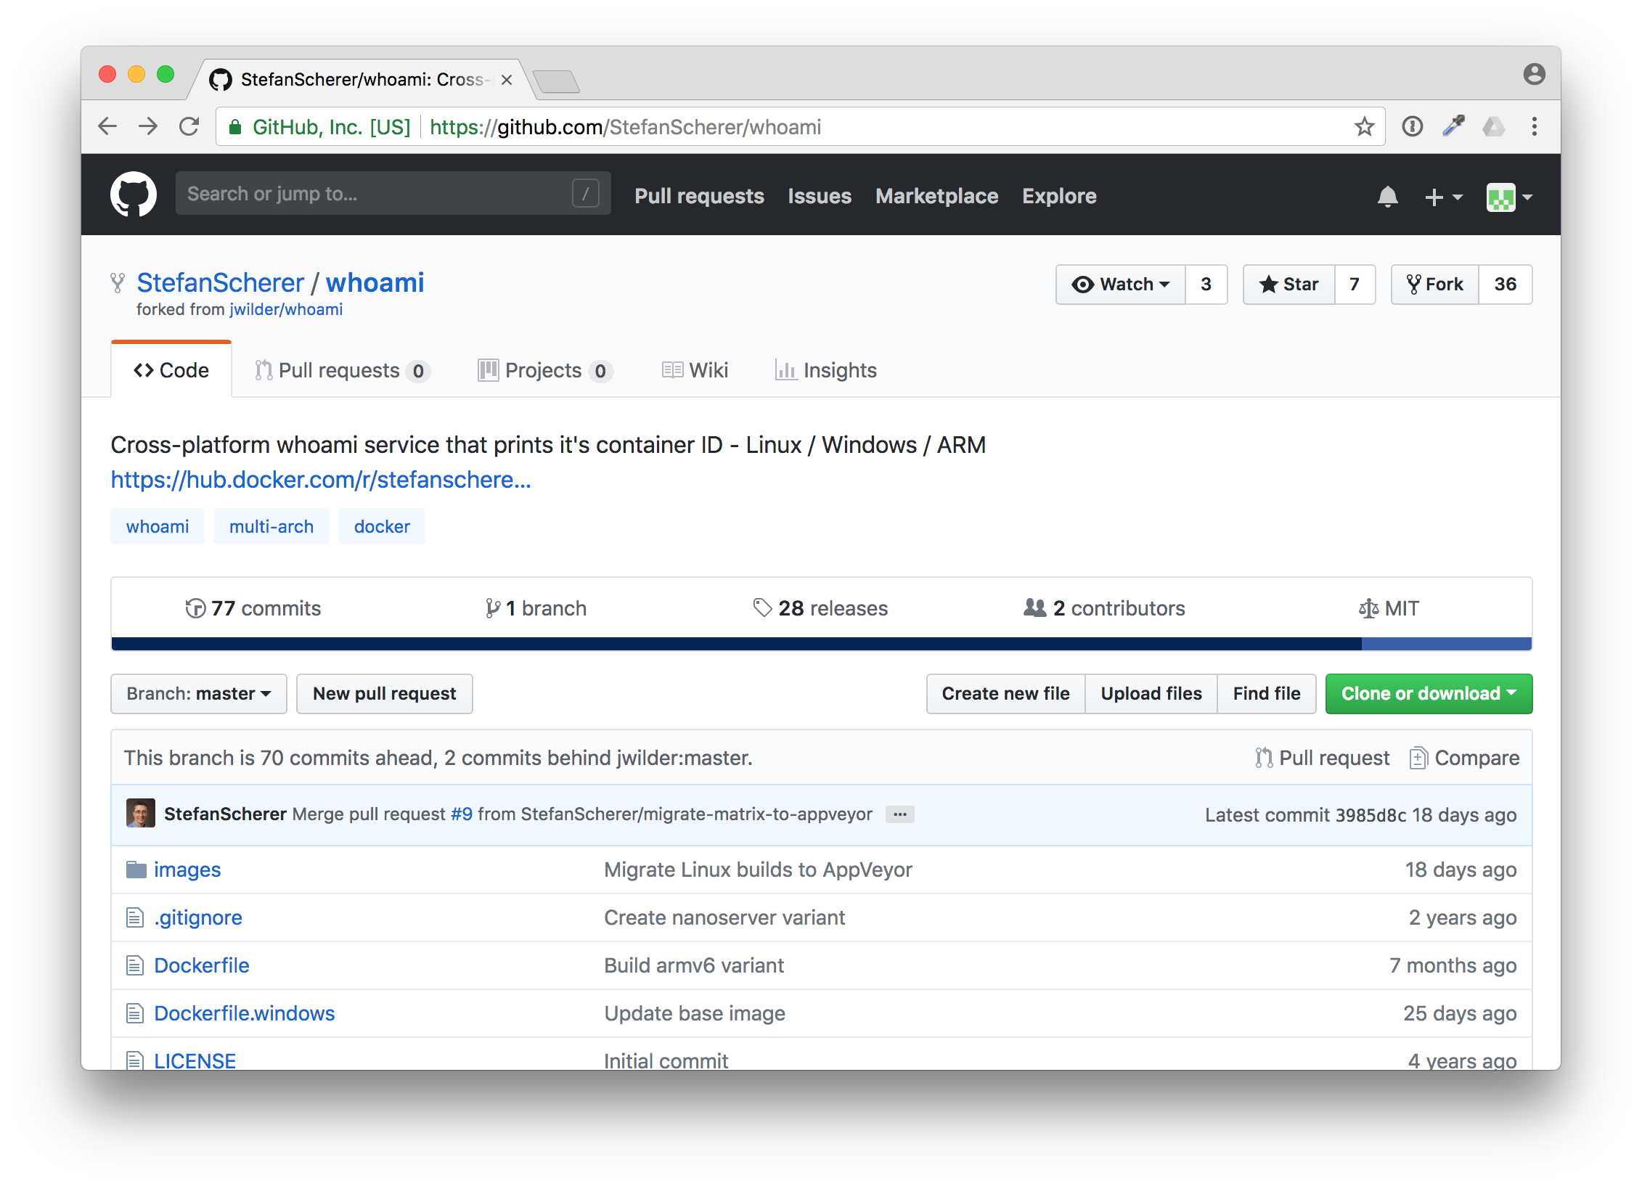Expand the commit message with the ellipsis

(x=899, y=814)
